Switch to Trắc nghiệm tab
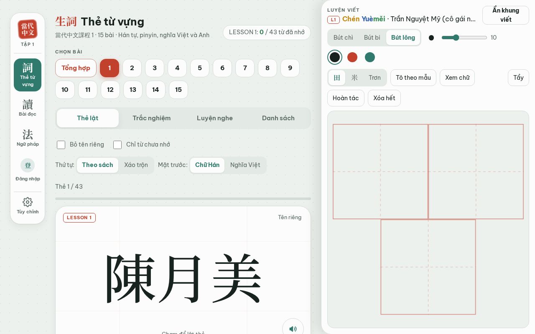The image size is (535, 334). [x=151, y=118]
